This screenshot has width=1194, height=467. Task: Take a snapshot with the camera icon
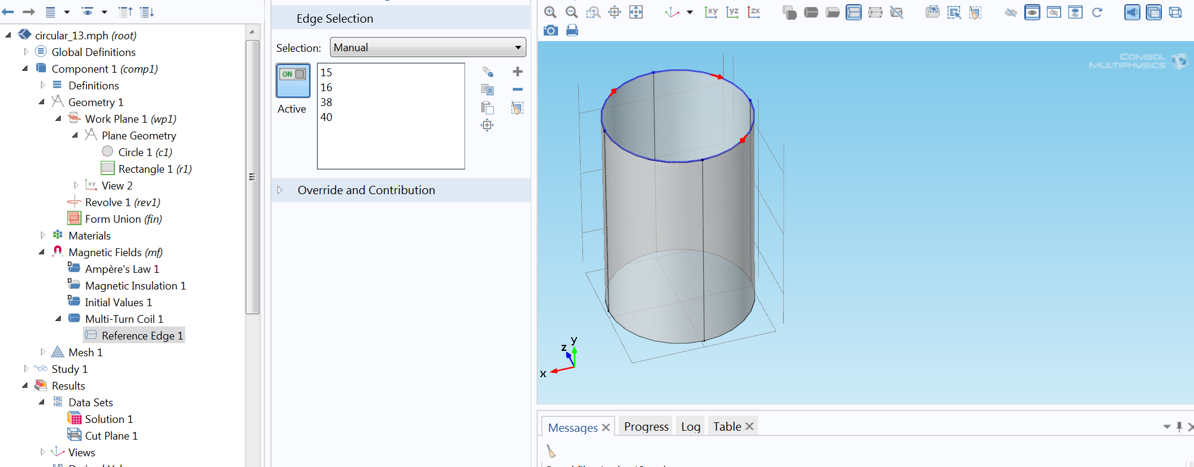(551, 30)
